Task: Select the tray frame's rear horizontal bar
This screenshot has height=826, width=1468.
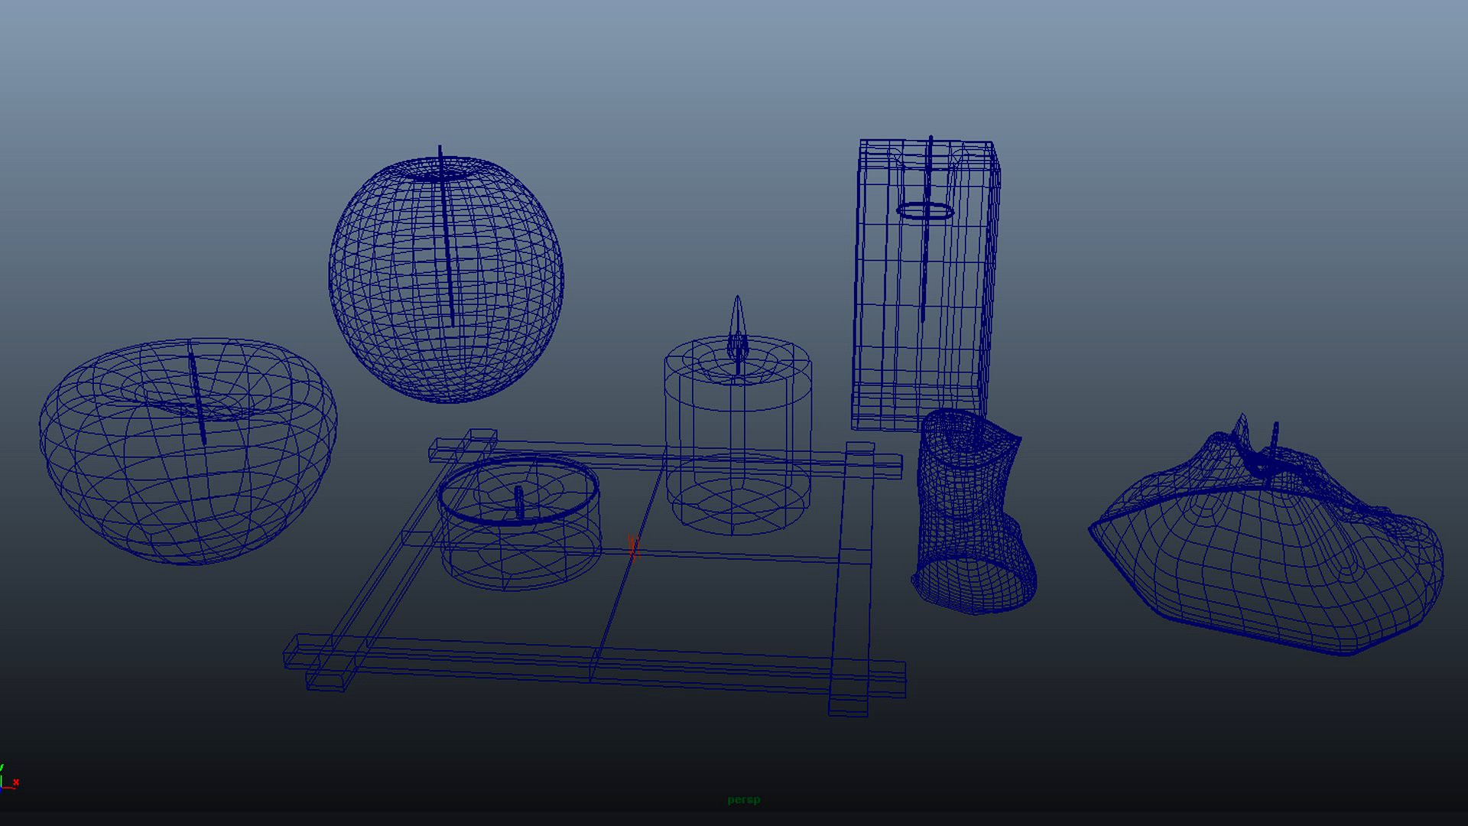Action: click(x=665, y=456)
